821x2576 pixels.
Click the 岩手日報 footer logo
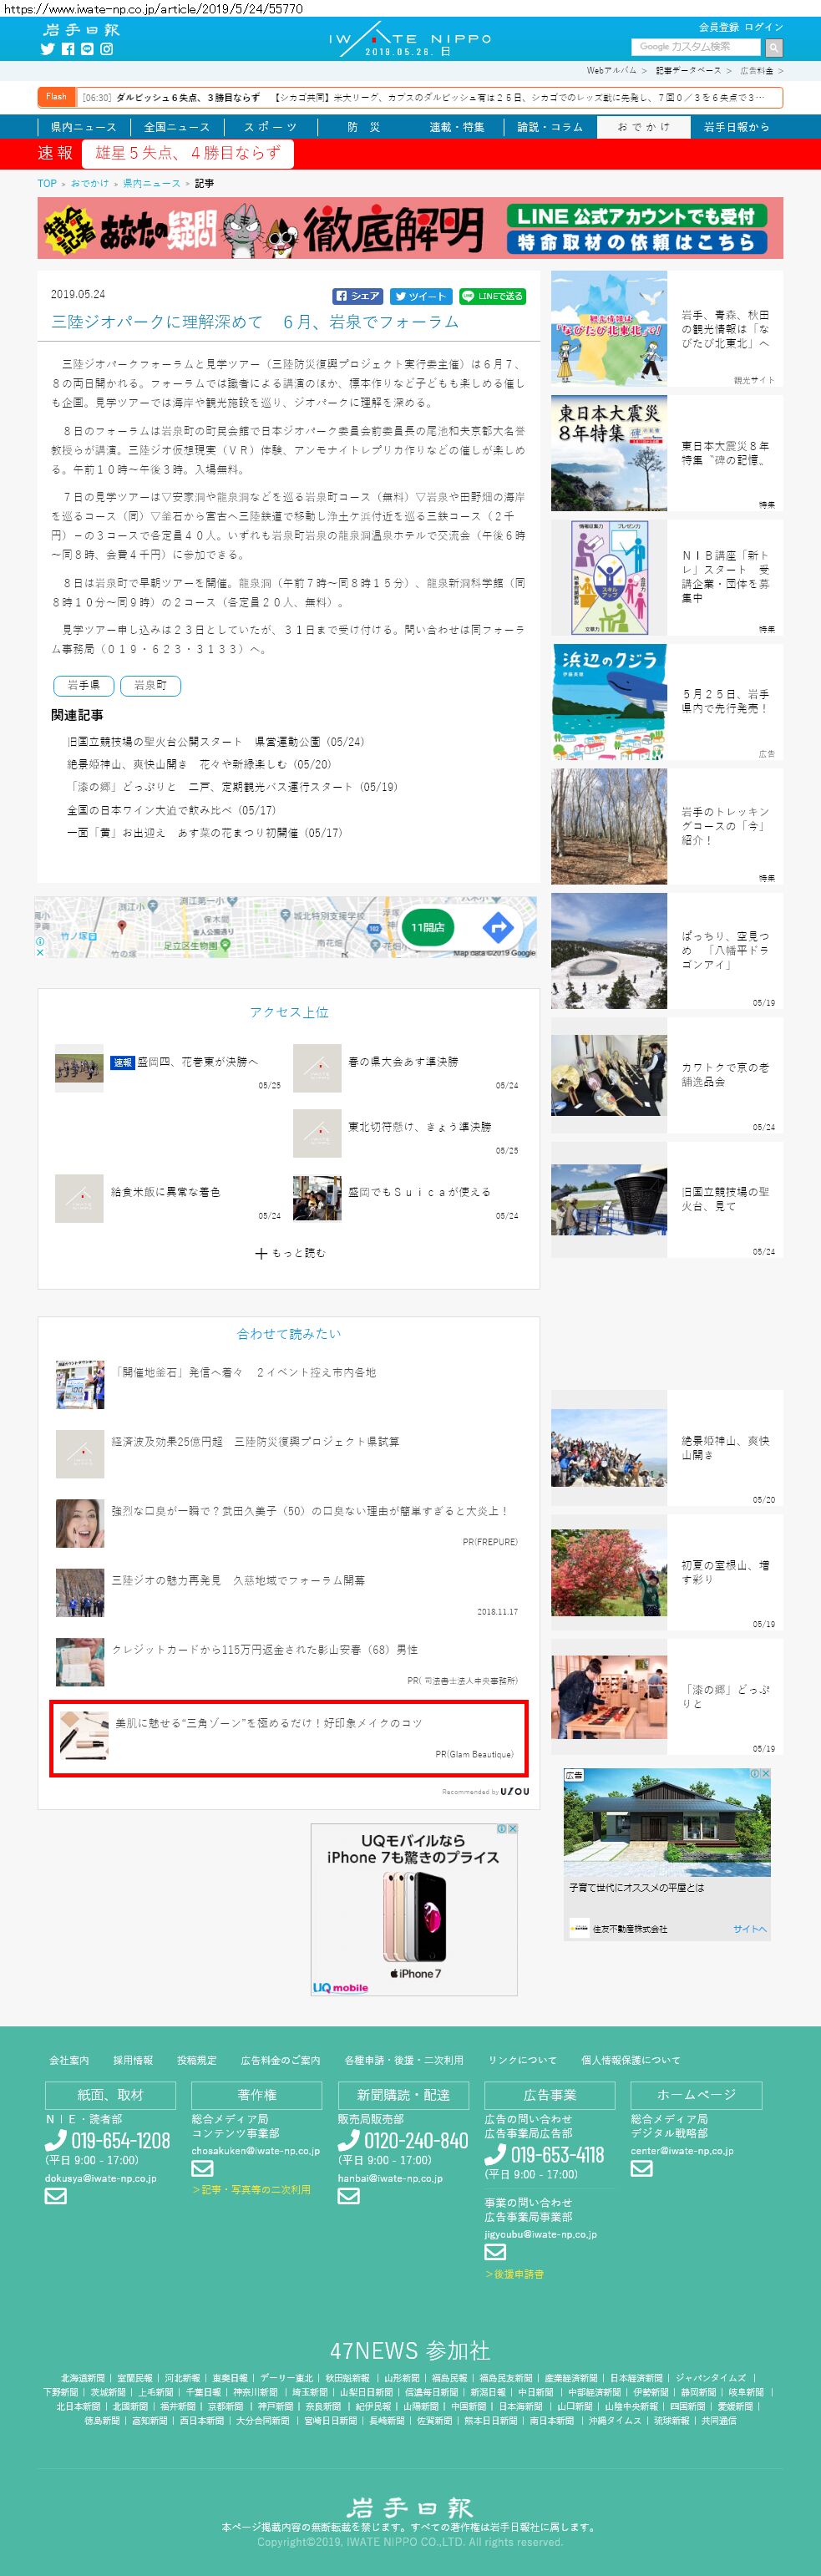click(410, 2507)
